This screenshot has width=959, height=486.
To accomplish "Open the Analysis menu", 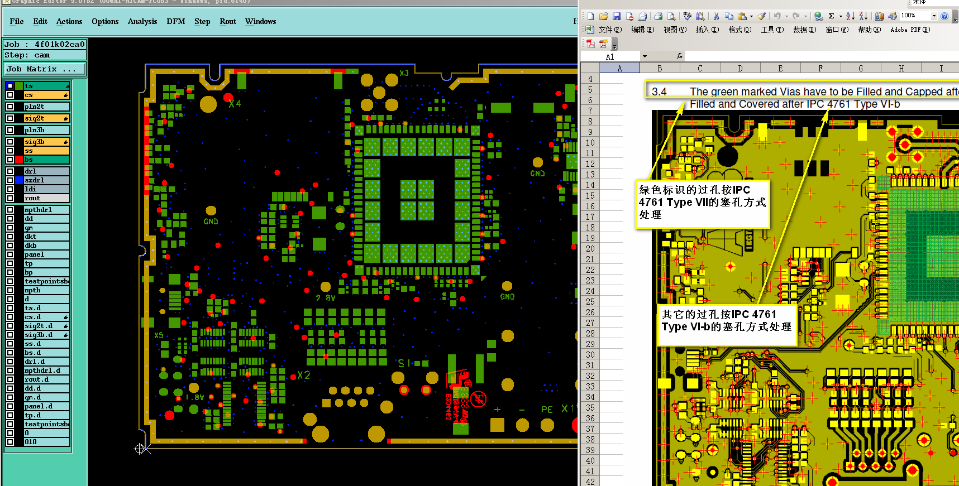I will (142, 21).
